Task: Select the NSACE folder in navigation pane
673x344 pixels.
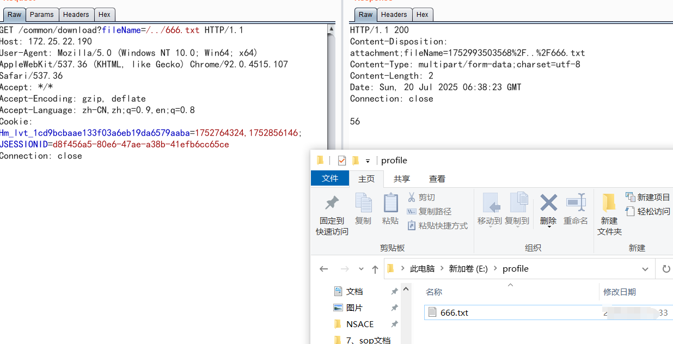Action: [360, 324]
